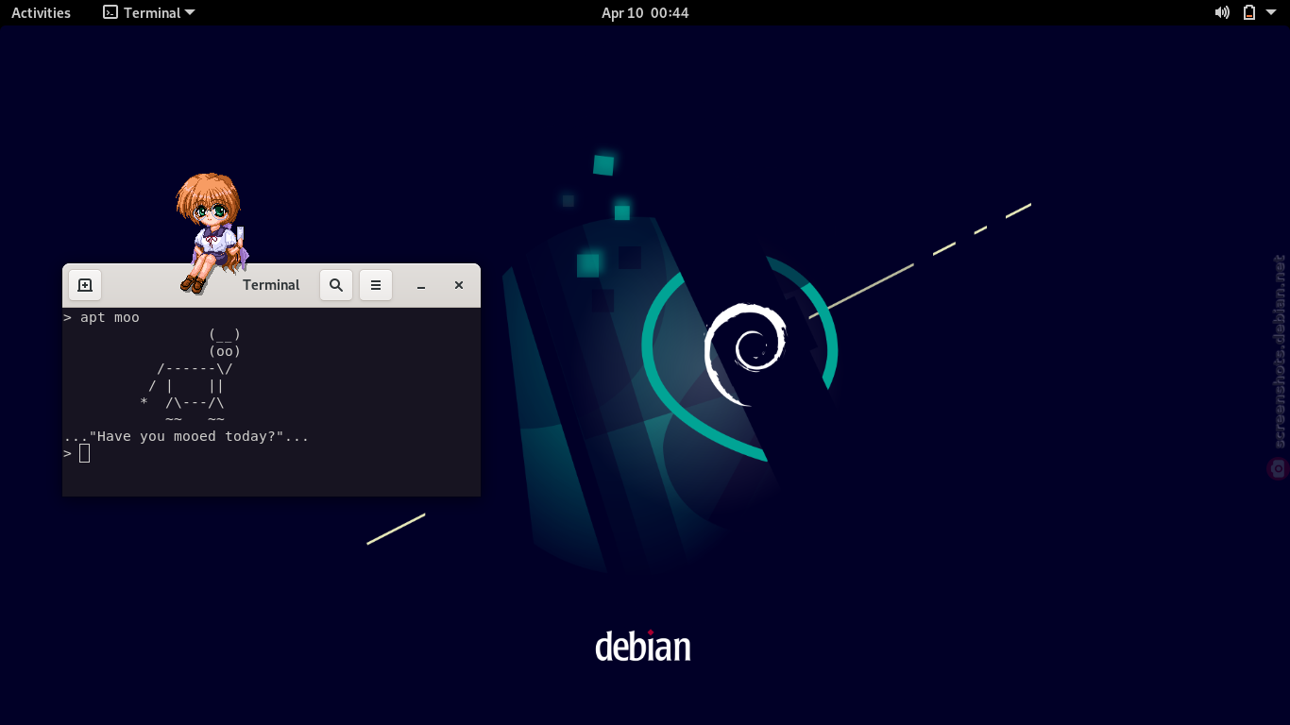
Task: Click the ASCII cow's (oo) eyes line
Action: pos(225,351)
